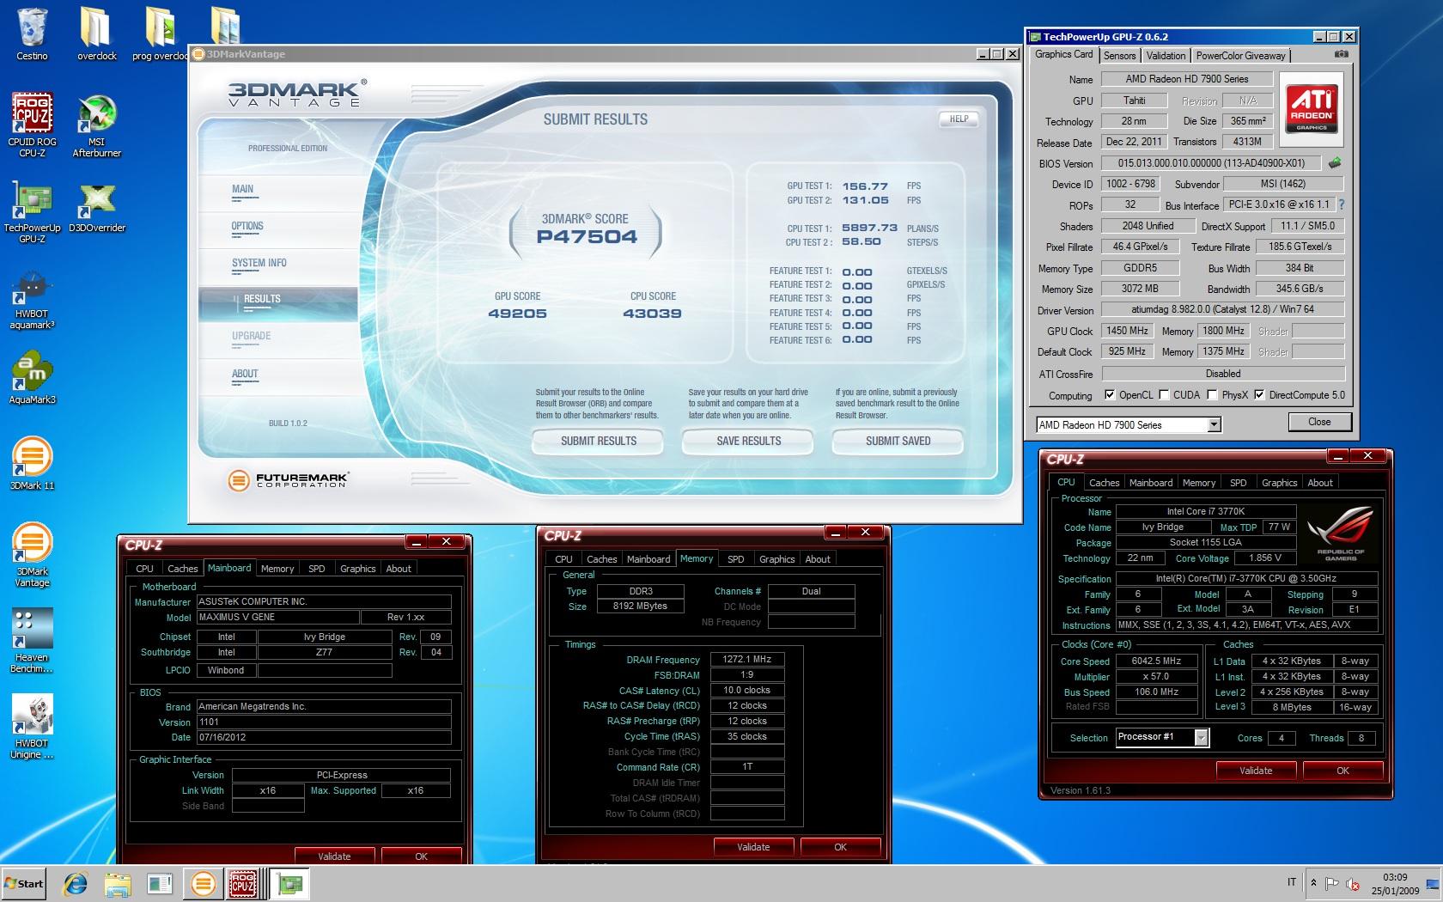Show hidden tray icons arrow
This screenshot has width=1443, height=902.
1312,882
